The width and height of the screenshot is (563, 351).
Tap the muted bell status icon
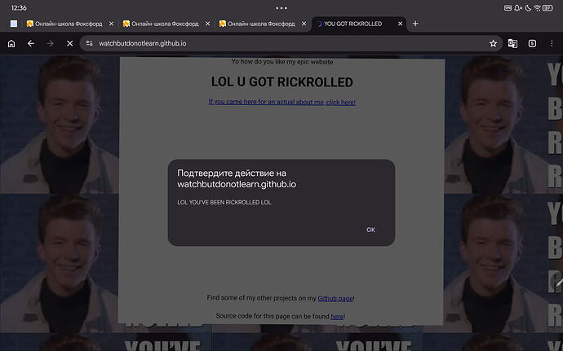coord(518,8)
